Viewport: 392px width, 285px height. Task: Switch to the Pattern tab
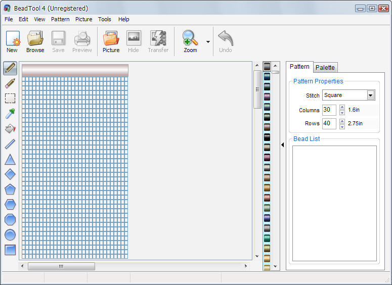pyautogui.click(x=299, y=67)
